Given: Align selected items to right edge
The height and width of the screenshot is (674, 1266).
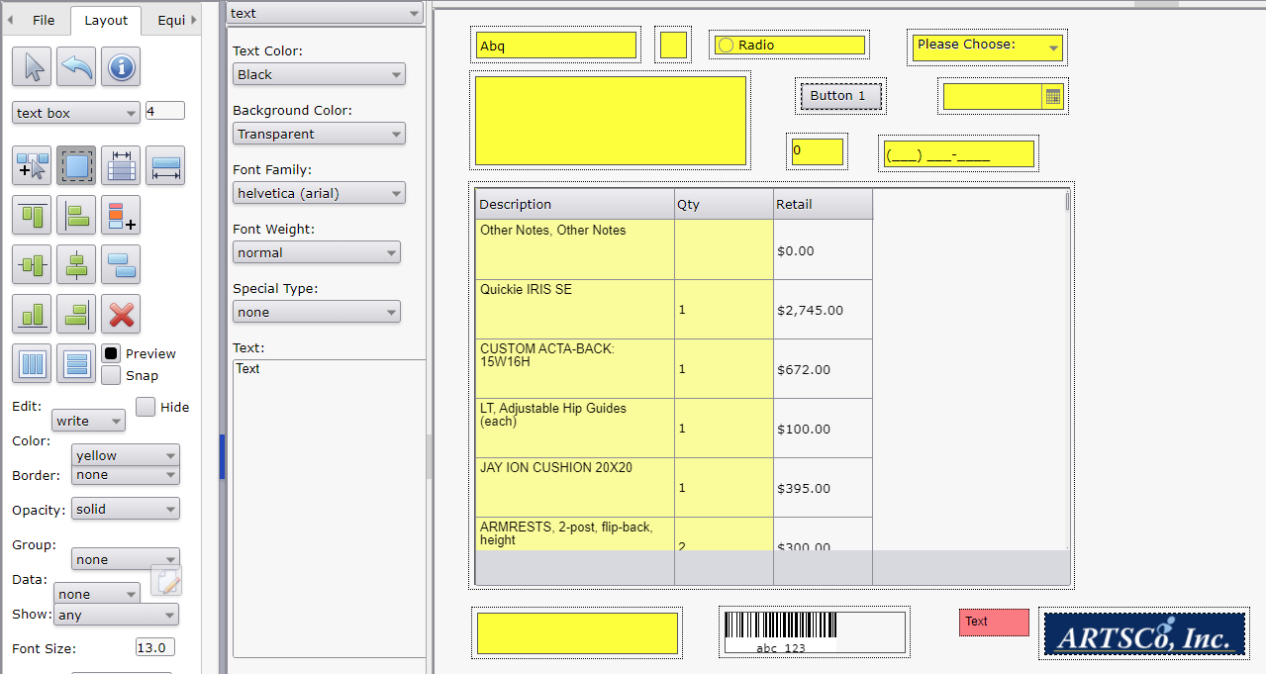Looking at the screenshot, I should pos(76,314).
